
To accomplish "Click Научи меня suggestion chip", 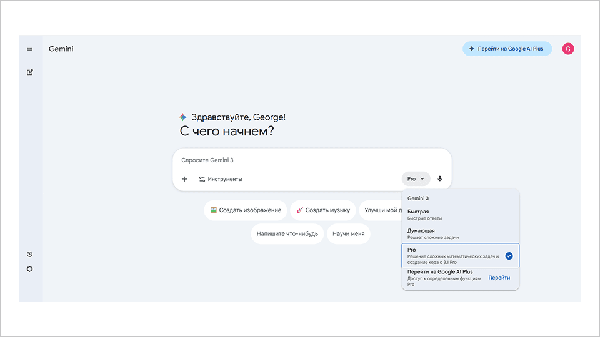I will [x=349, y=234].
